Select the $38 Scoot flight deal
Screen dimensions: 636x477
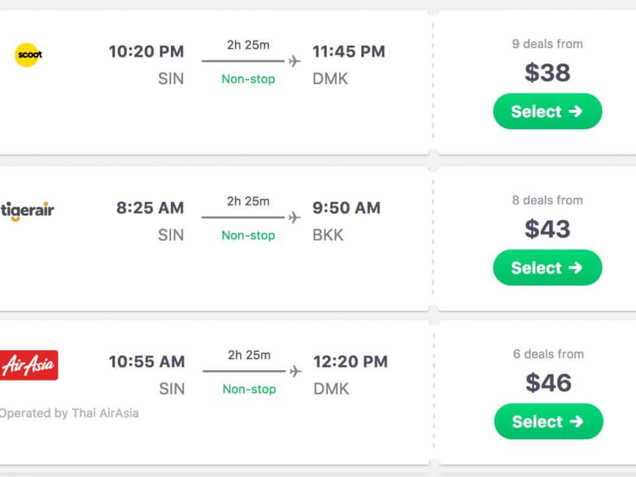(547, 112)
